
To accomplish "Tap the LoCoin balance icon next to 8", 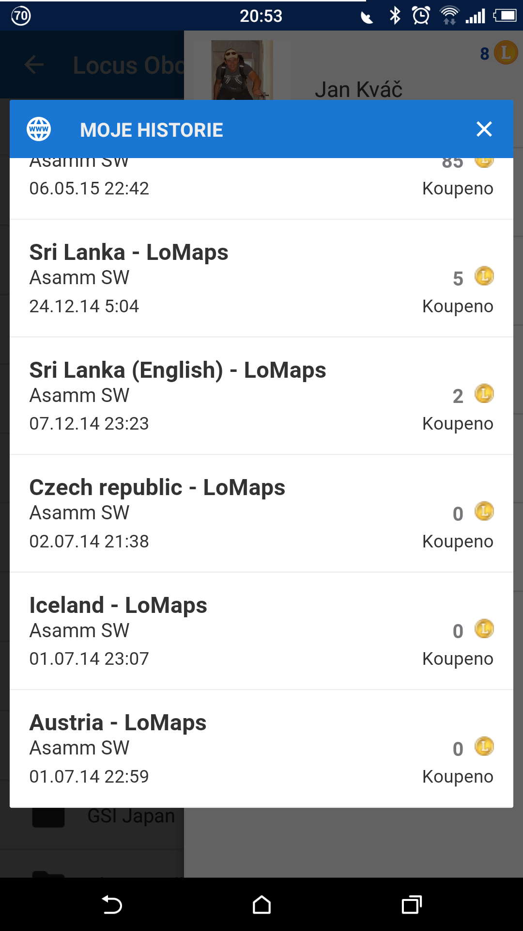I will coord(506,53).
